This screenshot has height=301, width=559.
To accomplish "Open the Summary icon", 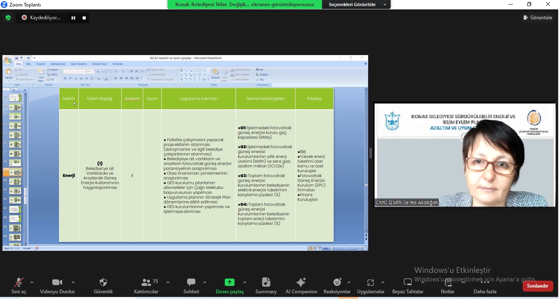I will point(266,283).
